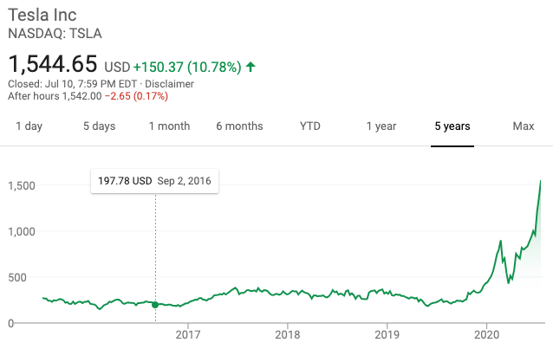This screenshot has width=553, height=349.
Task: Choose the 6 months tab
Action: (x=239, y=126)
